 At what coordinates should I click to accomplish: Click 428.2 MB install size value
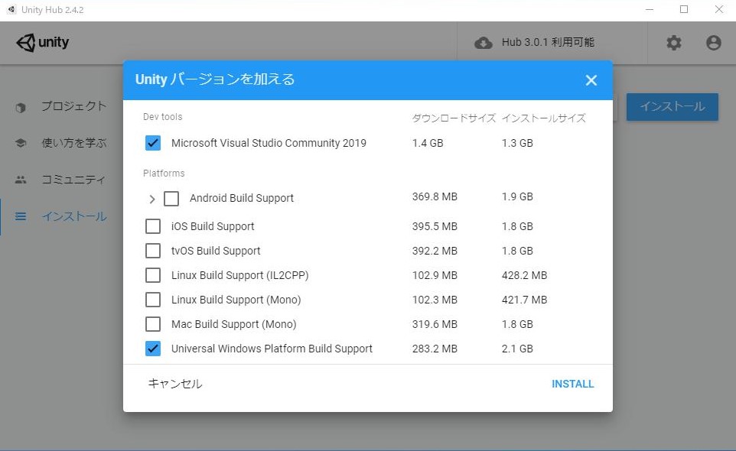point(524,276)
